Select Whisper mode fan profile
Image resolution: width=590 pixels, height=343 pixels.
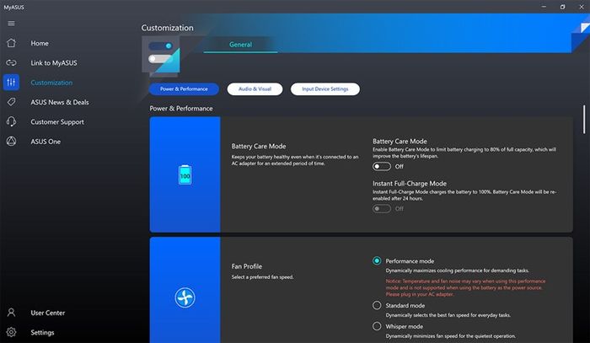(x=377, y=326)
